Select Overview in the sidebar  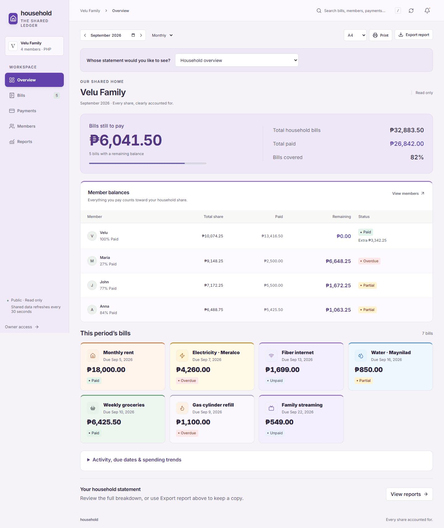coord(34,80)
